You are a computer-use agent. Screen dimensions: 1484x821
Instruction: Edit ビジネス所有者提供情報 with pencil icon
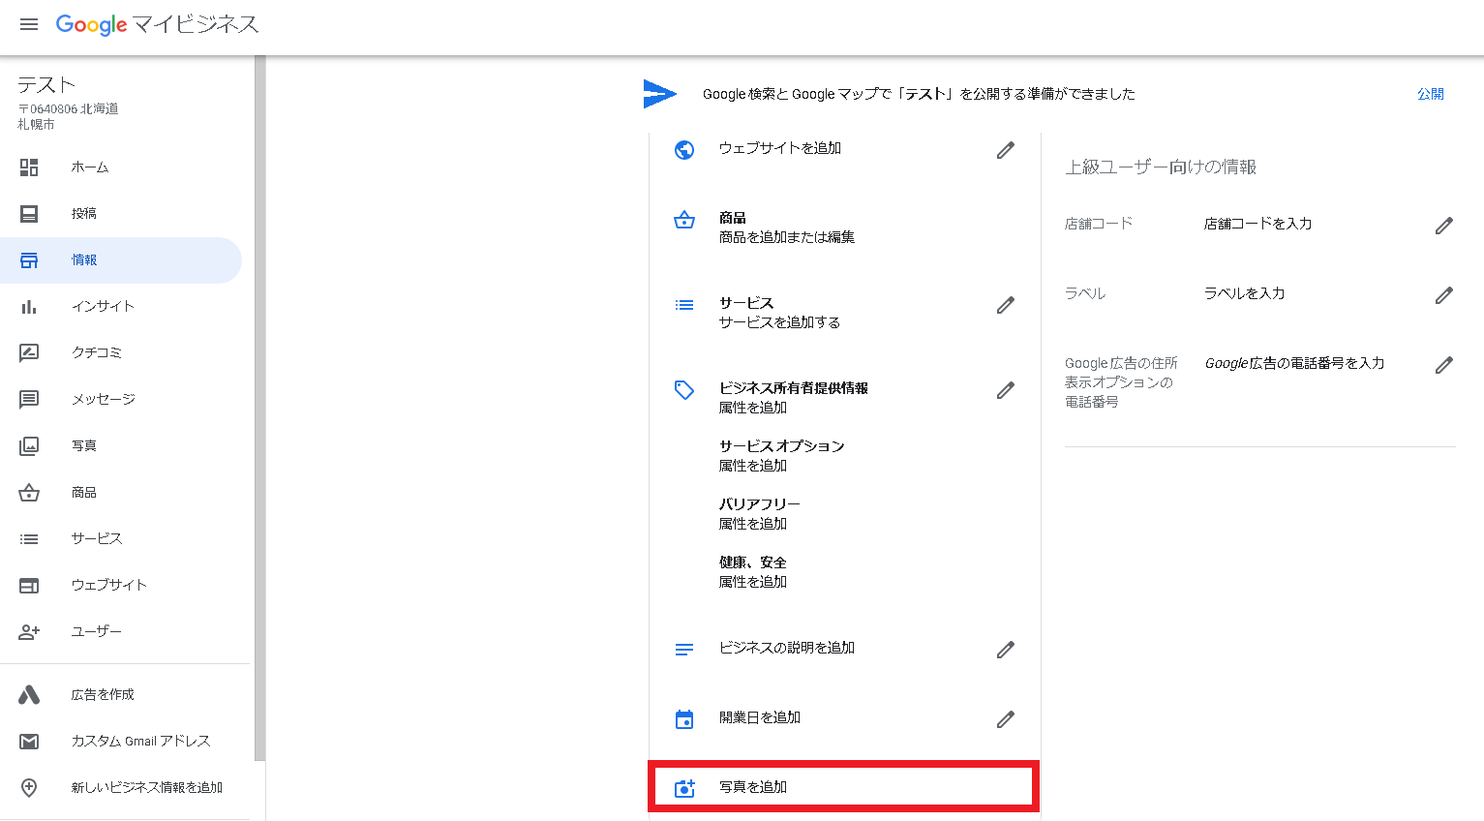[1006, 390]
